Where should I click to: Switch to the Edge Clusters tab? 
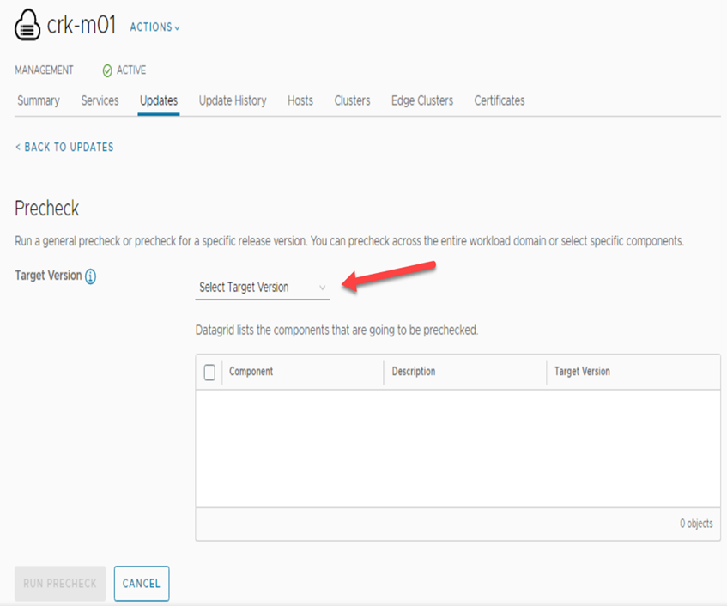422,100
